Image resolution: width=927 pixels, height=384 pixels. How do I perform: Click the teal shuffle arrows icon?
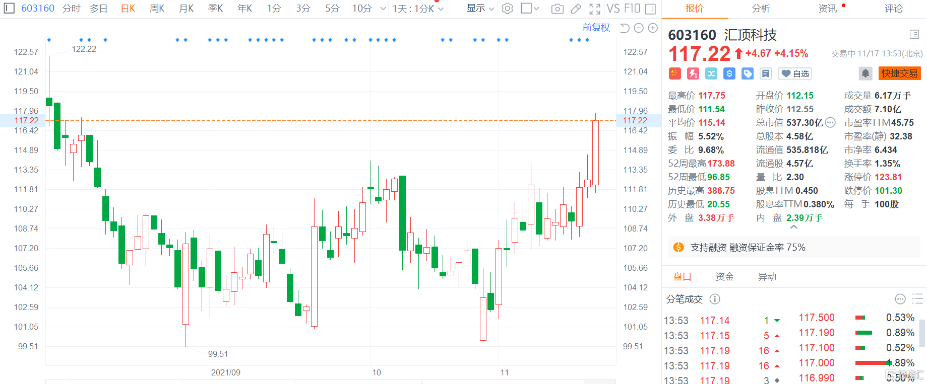point(711,73)
